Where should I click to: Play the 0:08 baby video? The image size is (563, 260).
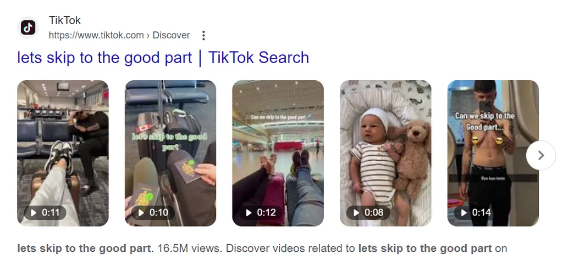coord(369,213)
